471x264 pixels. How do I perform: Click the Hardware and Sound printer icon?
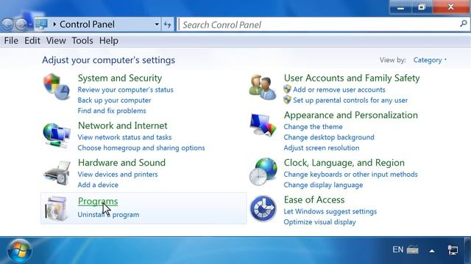[57, 173]
